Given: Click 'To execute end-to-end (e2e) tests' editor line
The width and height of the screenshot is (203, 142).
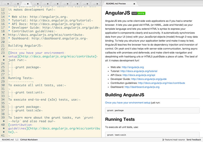Looking at the screenshot, I should point(43,100).
